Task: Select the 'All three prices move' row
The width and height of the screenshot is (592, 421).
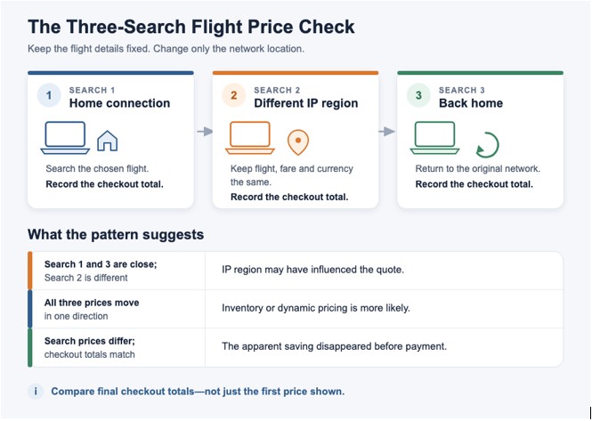Action: [296, 309]
